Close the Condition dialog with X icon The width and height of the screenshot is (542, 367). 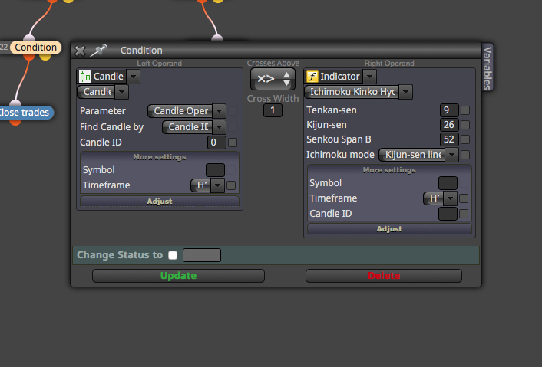80,51
